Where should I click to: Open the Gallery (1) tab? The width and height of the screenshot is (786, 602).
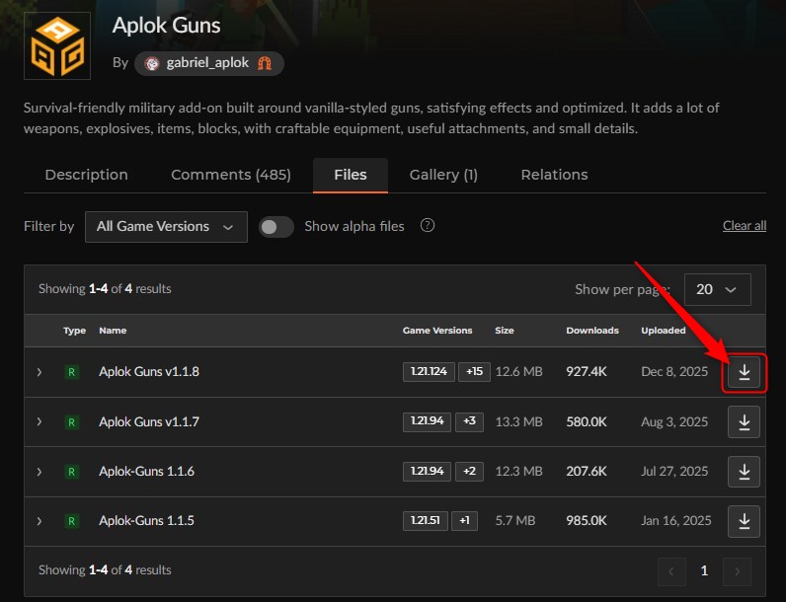click(443, 175)
